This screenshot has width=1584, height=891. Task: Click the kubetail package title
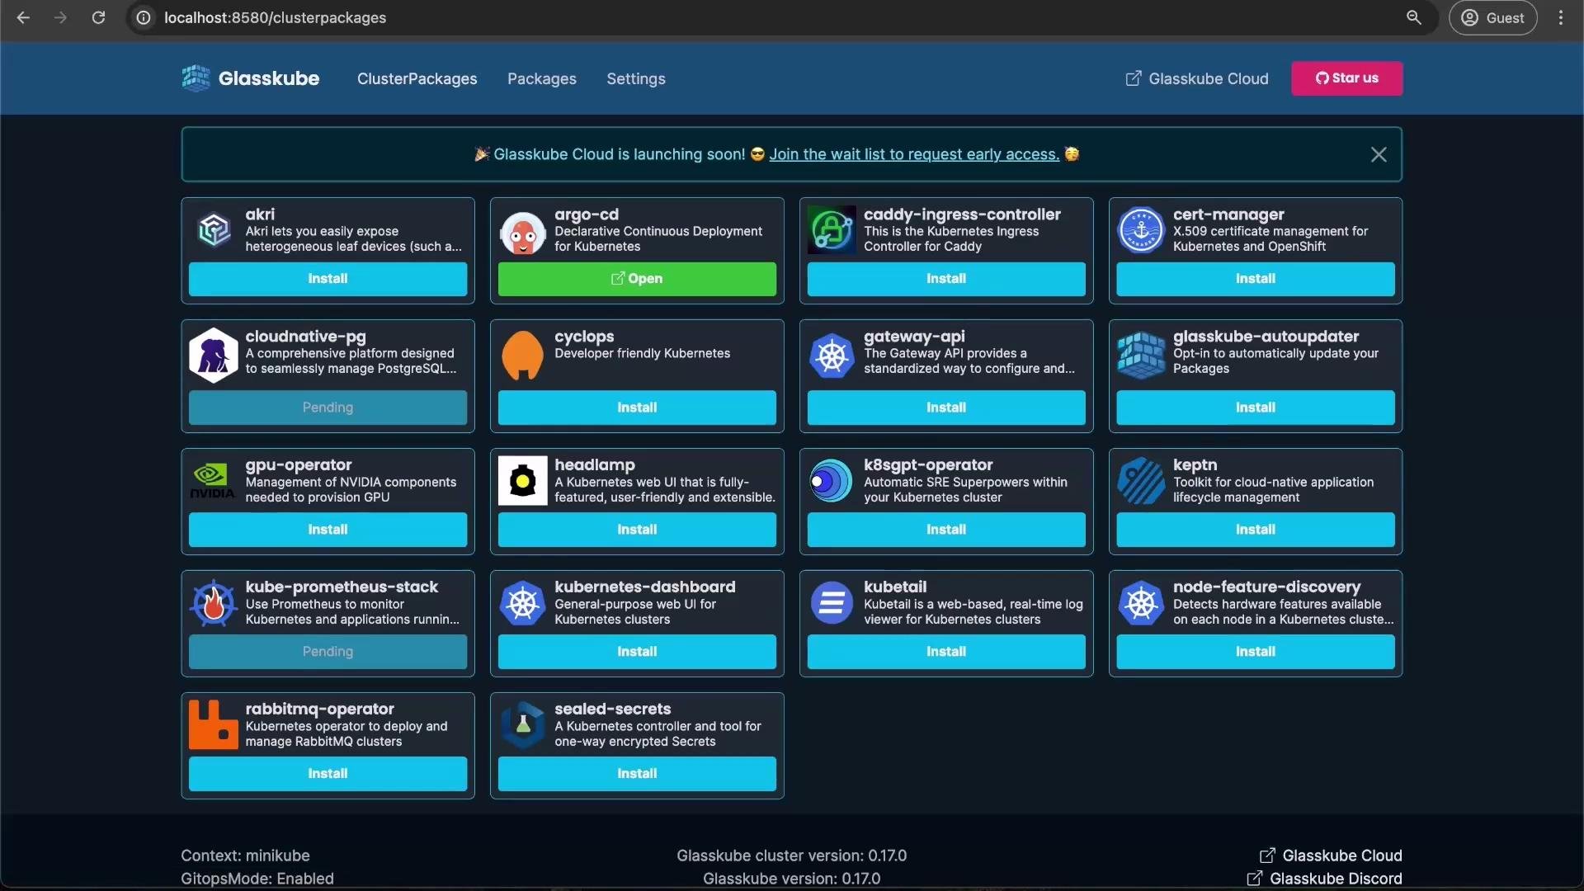895,587
